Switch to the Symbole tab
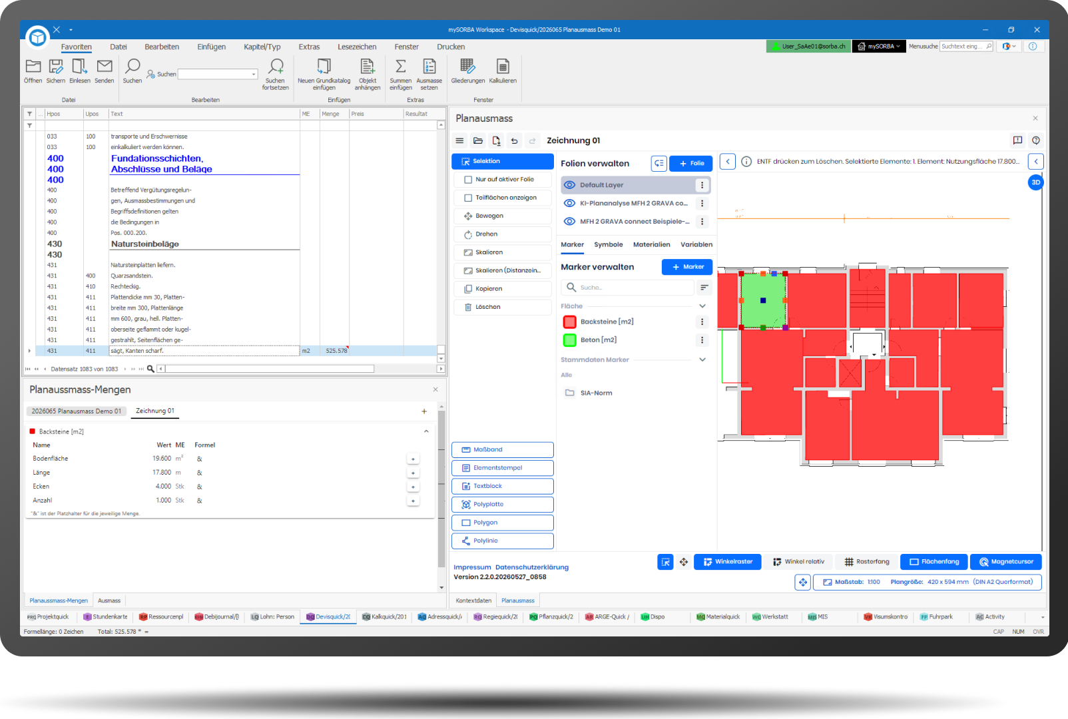Screen dimensions: 1068x719 coord(609,245)
